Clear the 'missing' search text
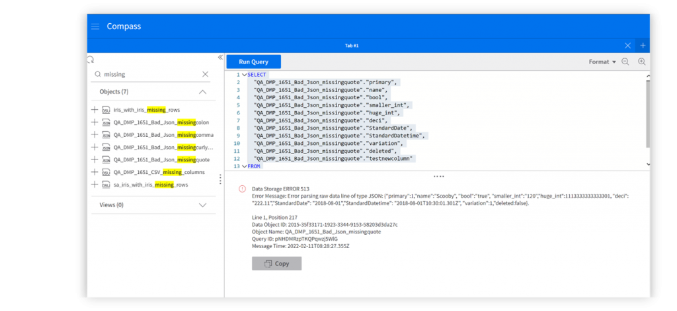The width and height of the screenshot is (677, 311). tap(205, 75)
